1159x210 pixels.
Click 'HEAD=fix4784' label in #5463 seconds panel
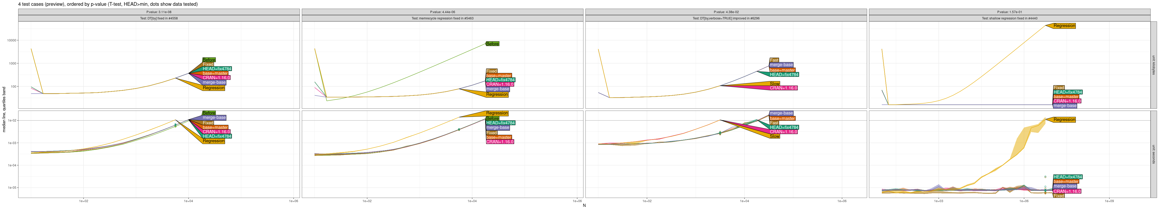(x=501, y=123)
